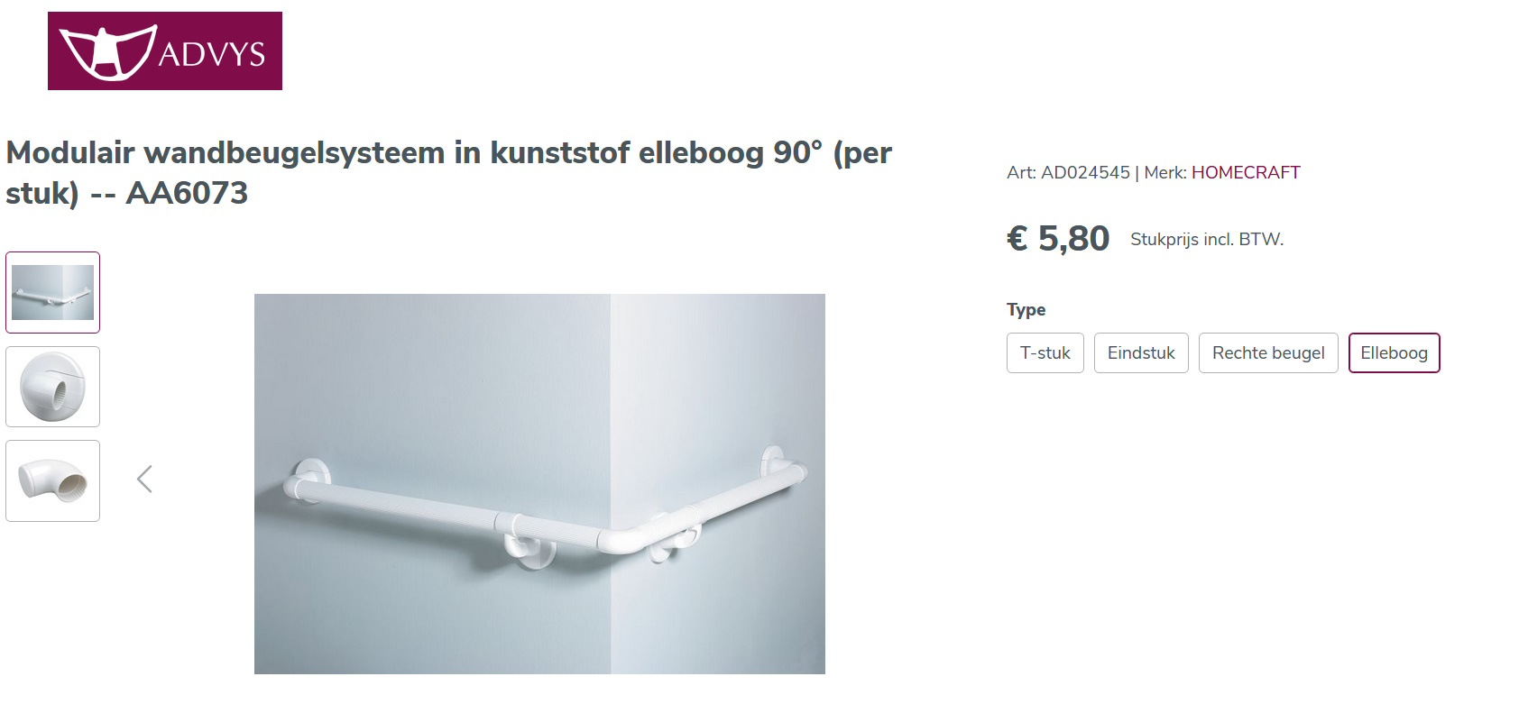Click the Type section label

pos(1026,309)
